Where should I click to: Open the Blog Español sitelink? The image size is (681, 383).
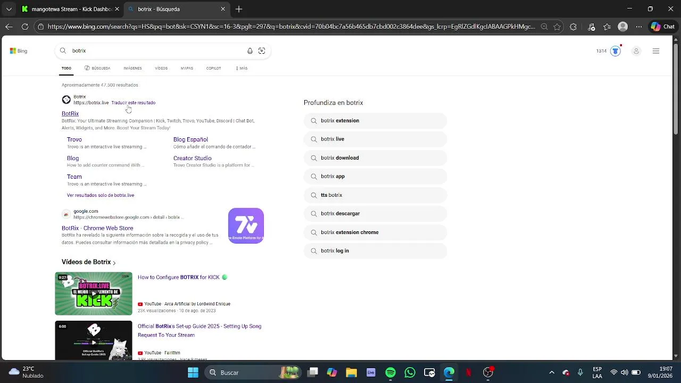190,139
